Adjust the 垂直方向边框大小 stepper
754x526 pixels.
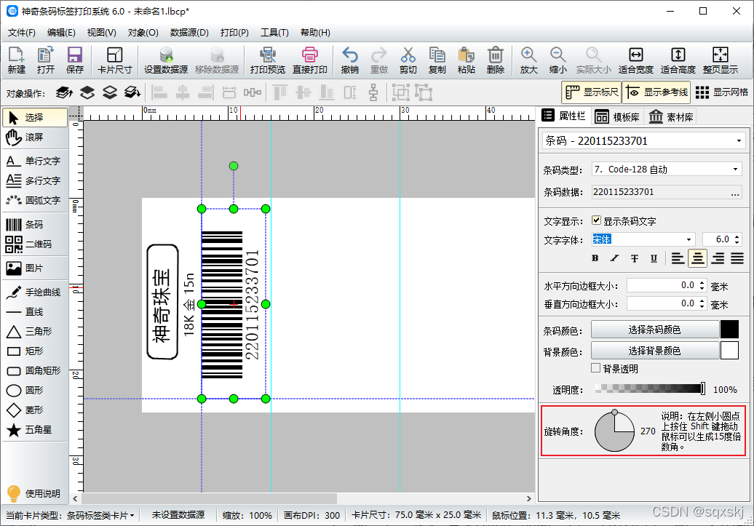[x=702, y=304]
